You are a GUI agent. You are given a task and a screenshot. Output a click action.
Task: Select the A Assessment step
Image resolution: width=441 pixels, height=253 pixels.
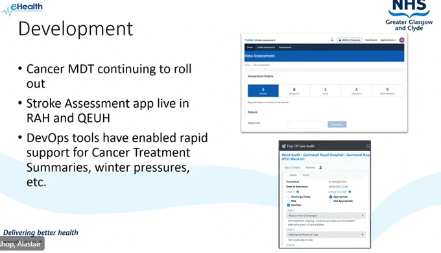(x=356, y=91)
